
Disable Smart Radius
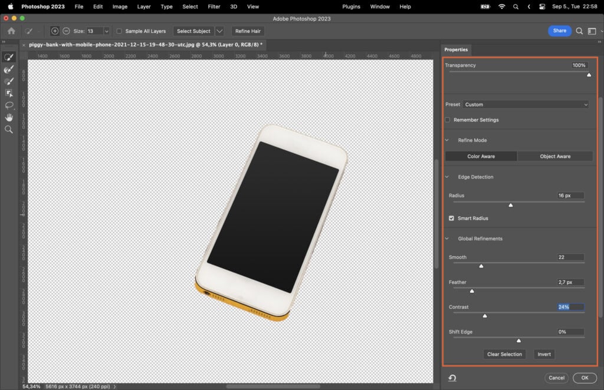tap(451, 218)
